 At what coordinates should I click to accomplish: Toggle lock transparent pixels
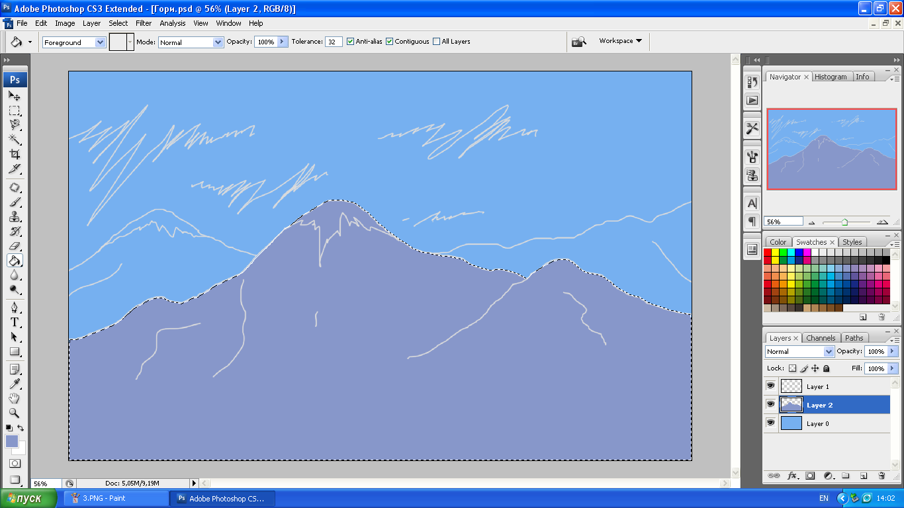pos(792,368)
